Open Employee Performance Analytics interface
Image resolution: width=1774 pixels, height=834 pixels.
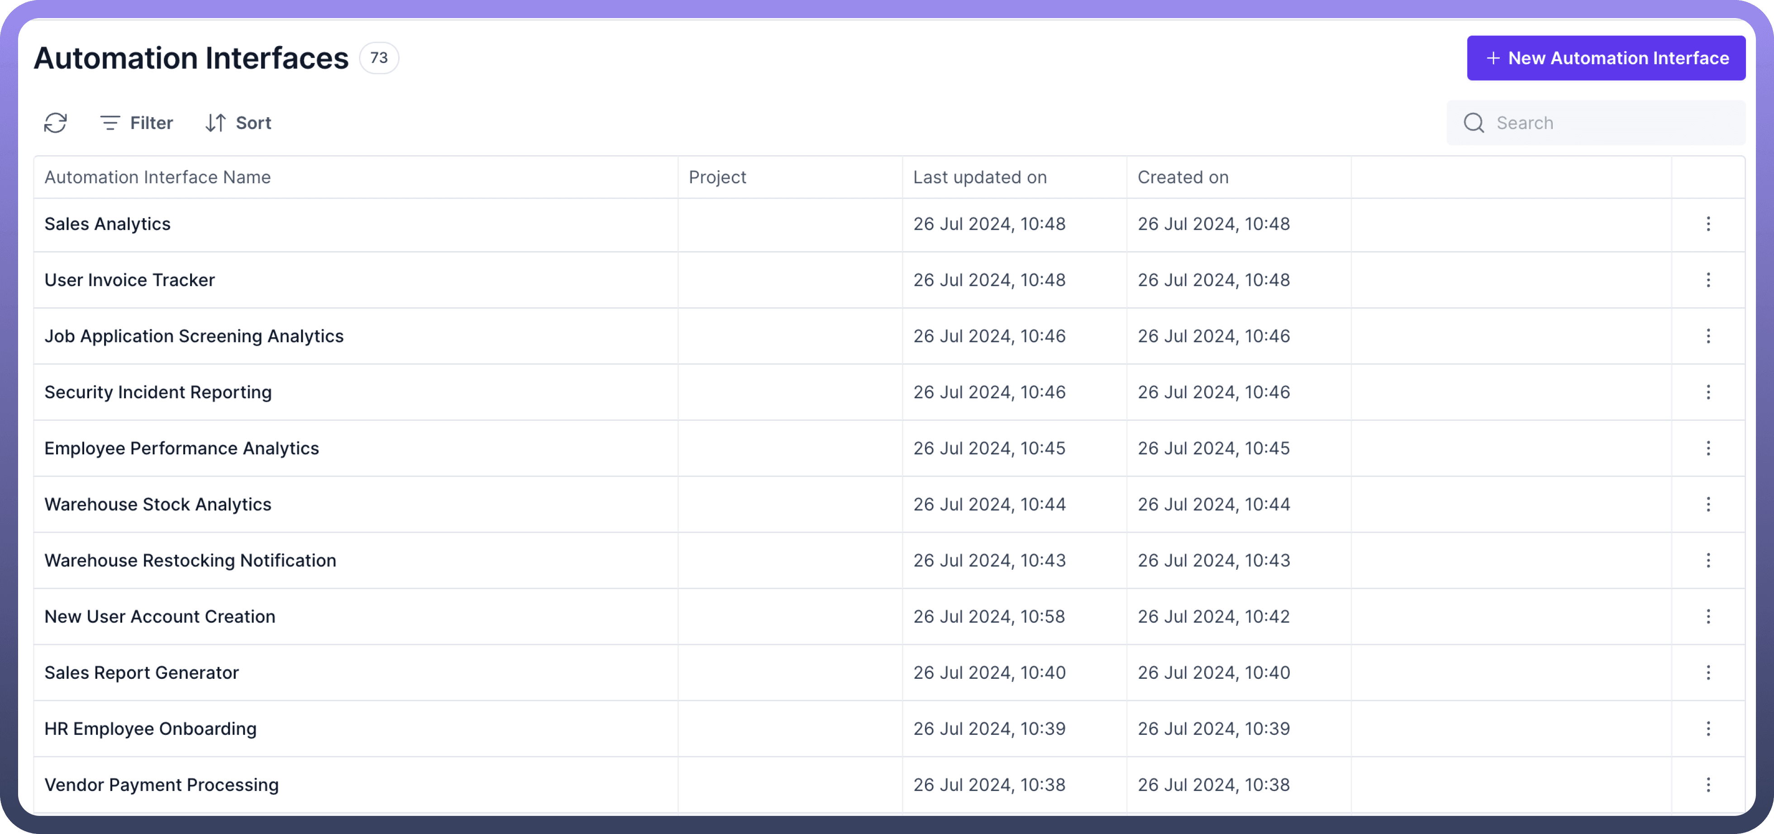182,449
